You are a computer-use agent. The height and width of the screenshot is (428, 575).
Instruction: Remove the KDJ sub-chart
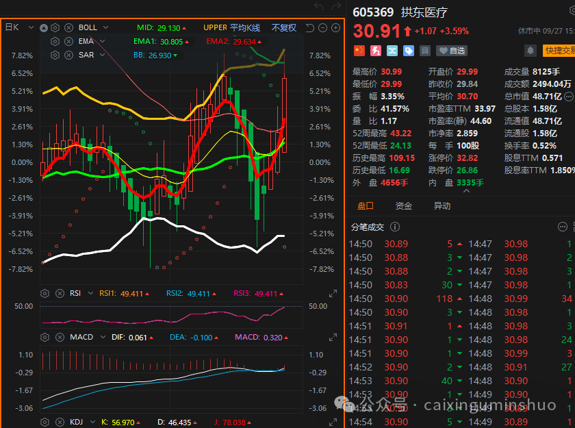60,422
